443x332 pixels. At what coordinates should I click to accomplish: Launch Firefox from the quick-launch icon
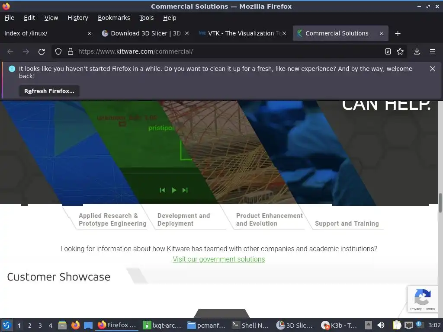75,325
